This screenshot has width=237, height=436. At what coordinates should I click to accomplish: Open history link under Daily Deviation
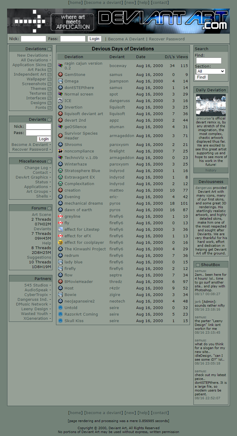point(211,170)
